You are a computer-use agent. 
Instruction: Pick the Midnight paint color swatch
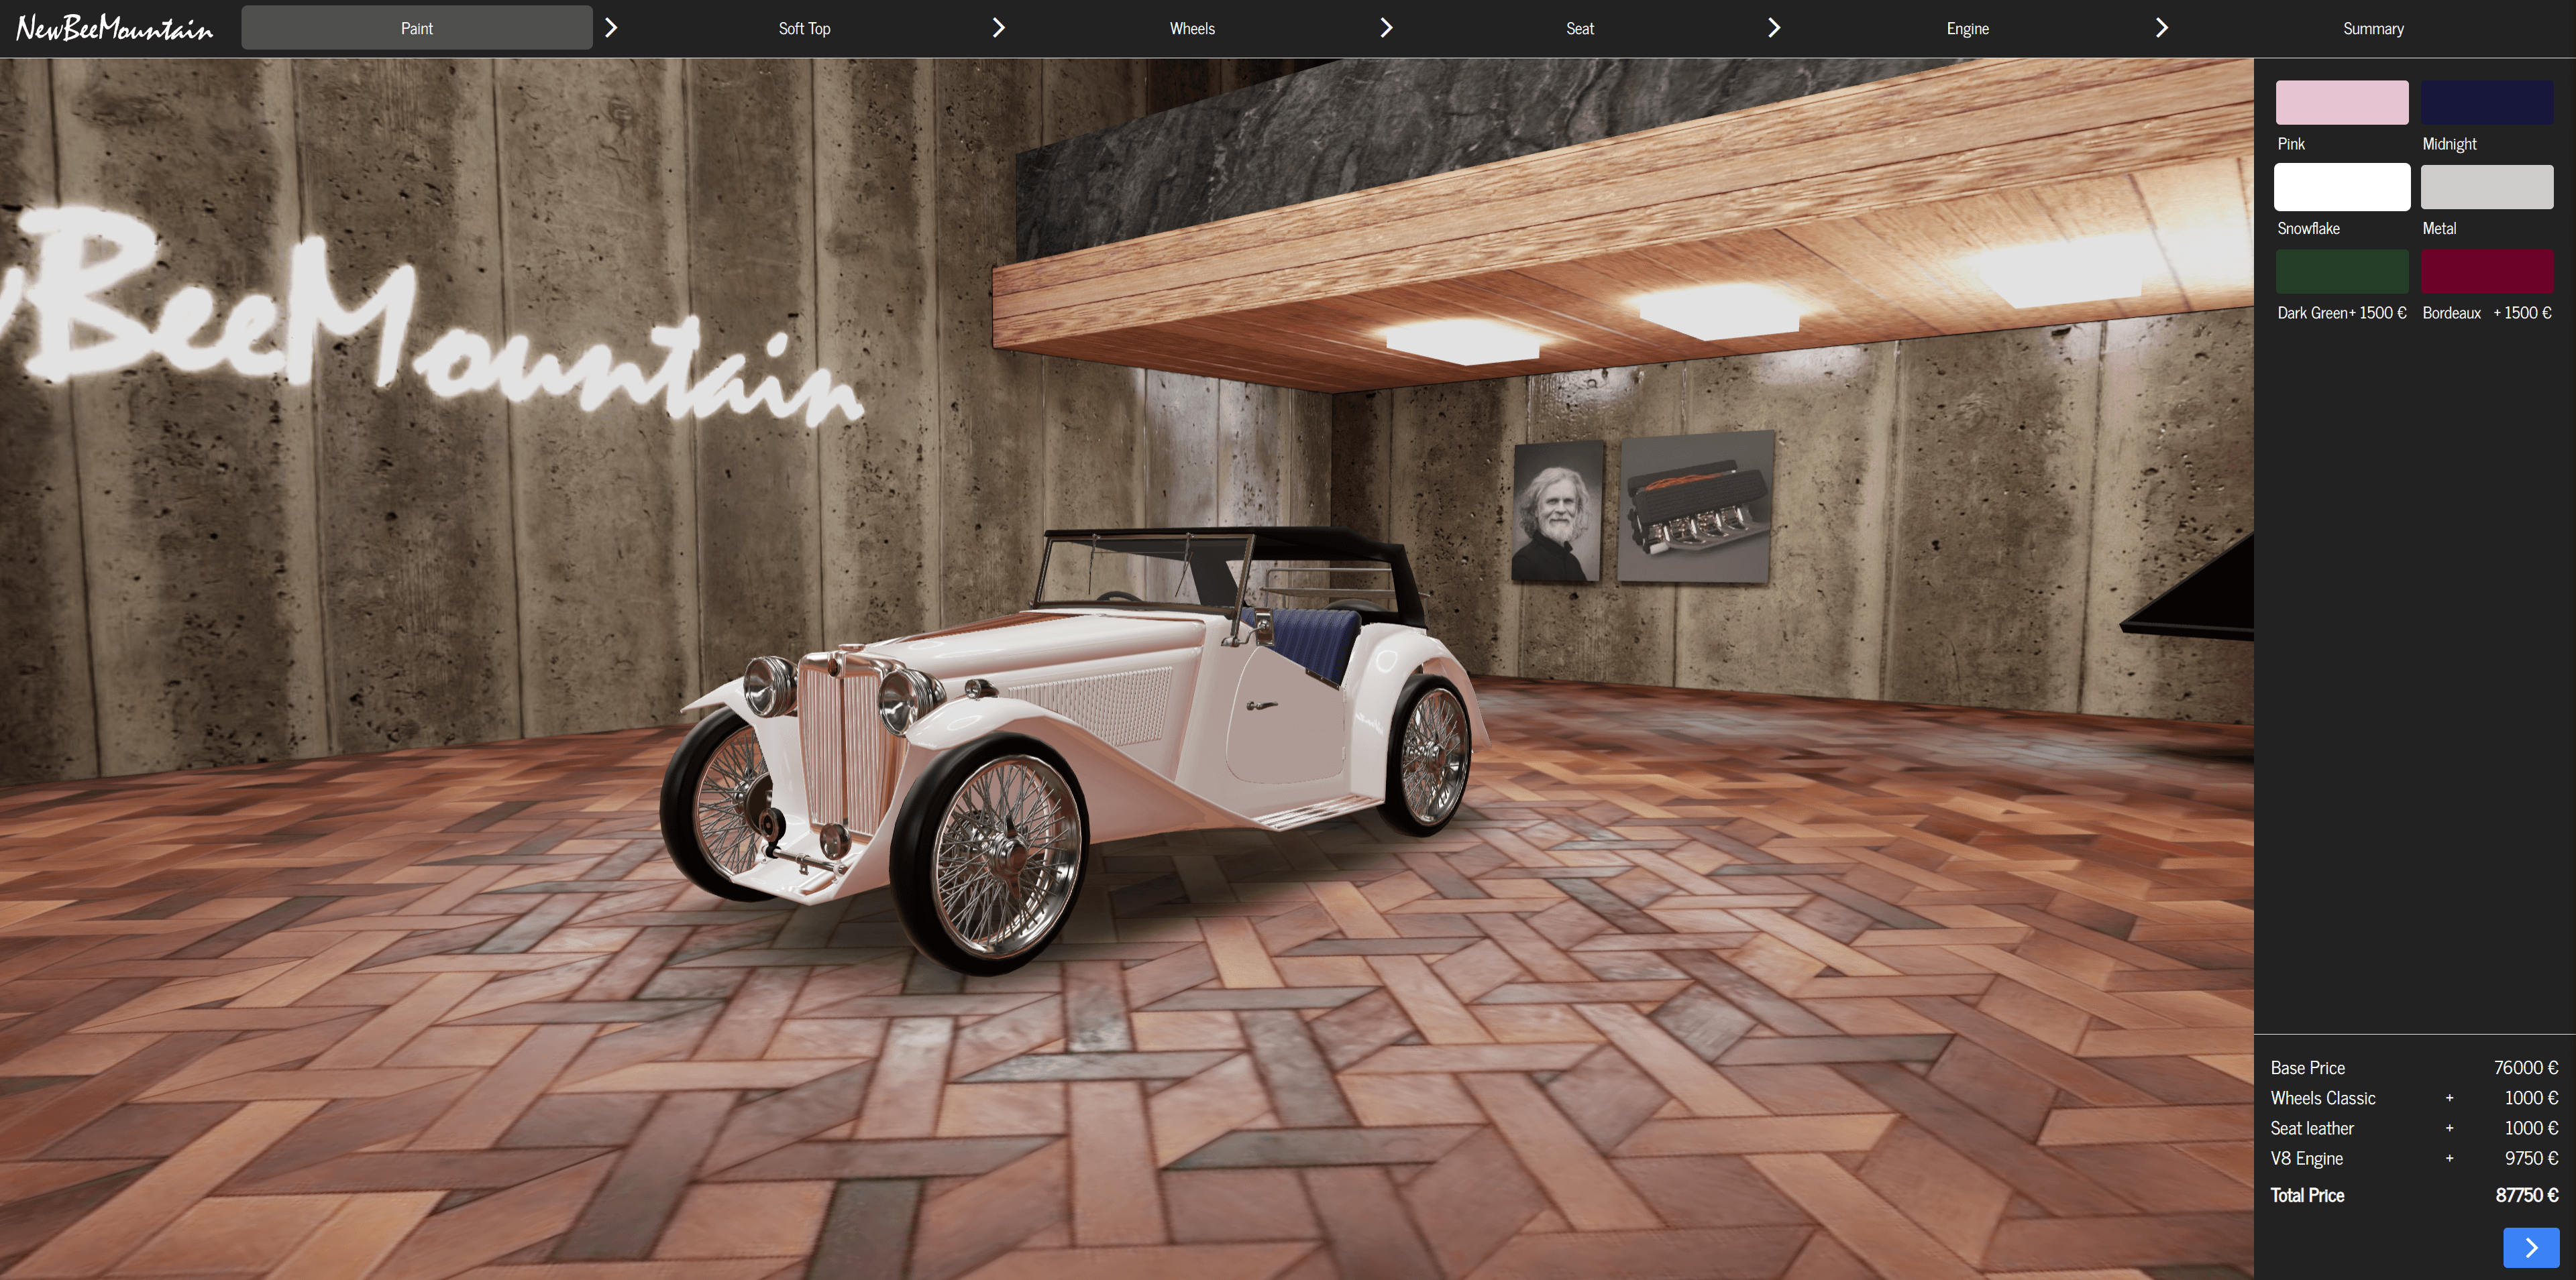(2486, 103)
